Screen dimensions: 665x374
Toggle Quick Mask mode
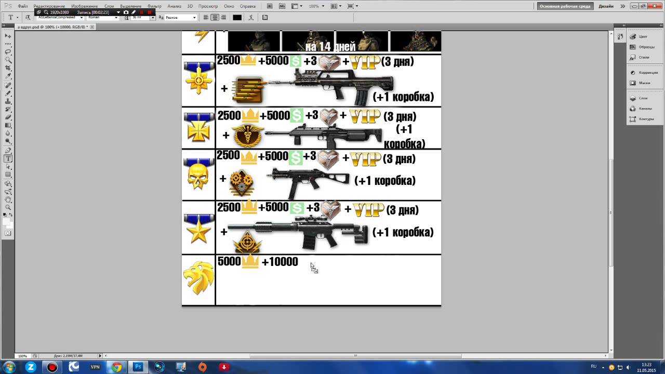tap(8, 234)
